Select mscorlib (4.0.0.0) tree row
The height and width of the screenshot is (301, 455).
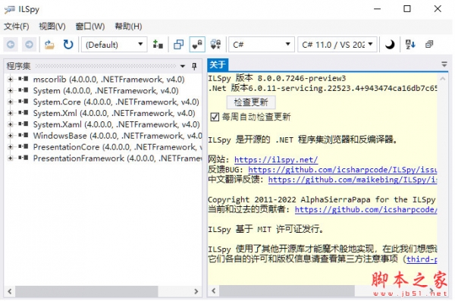coord(108,80)
